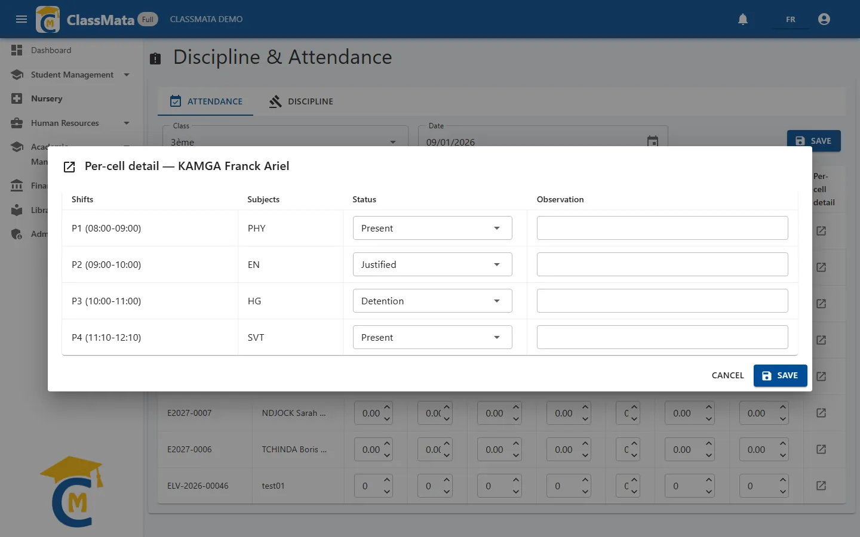Open per-cell detail icon for TCHINDA Boris
This screenshot has width=860, height=537.
(821, 449)
